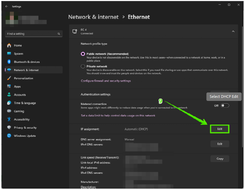Click the Gaming controller icon
The width and height of the screenshot is (245, 190).
pyautogui.click(x=9, y=111)
